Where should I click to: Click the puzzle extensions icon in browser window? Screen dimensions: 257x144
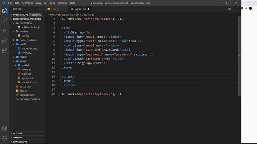pos(246,8)
